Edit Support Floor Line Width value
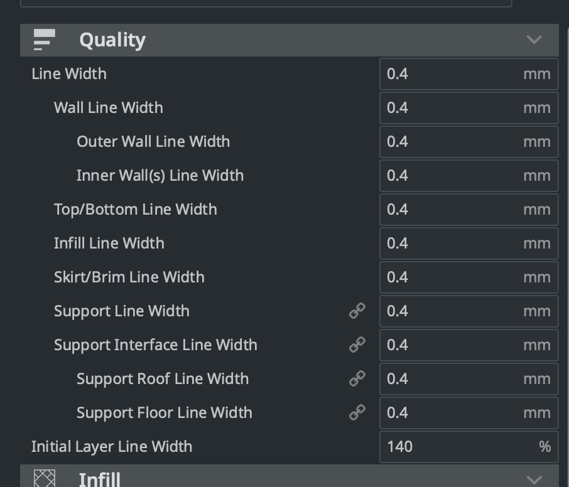This screenshot has width=569, height=487. coord(469,413)
